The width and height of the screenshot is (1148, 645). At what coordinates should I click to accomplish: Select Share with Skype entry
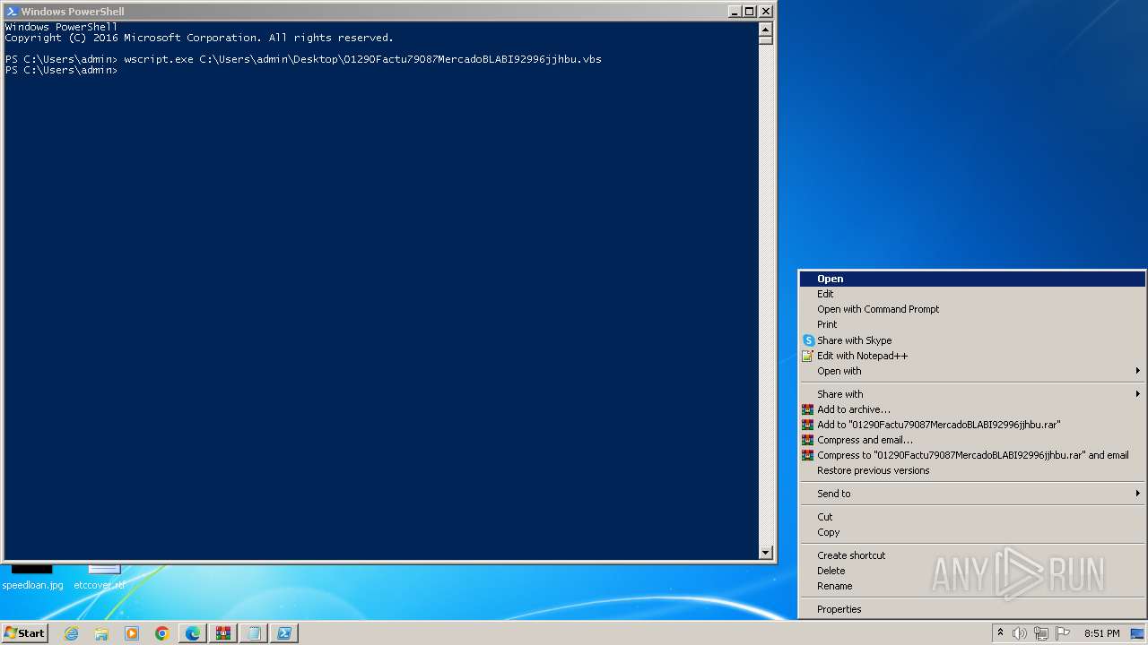pyautogui.click(x=972, y=340)
